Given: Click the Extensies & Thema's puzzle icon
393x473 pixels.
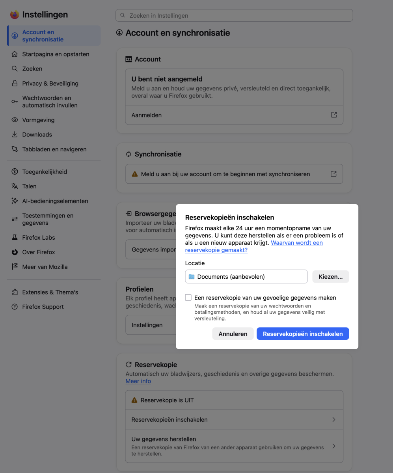Looking at the screenshot, I should click(15, 292).
